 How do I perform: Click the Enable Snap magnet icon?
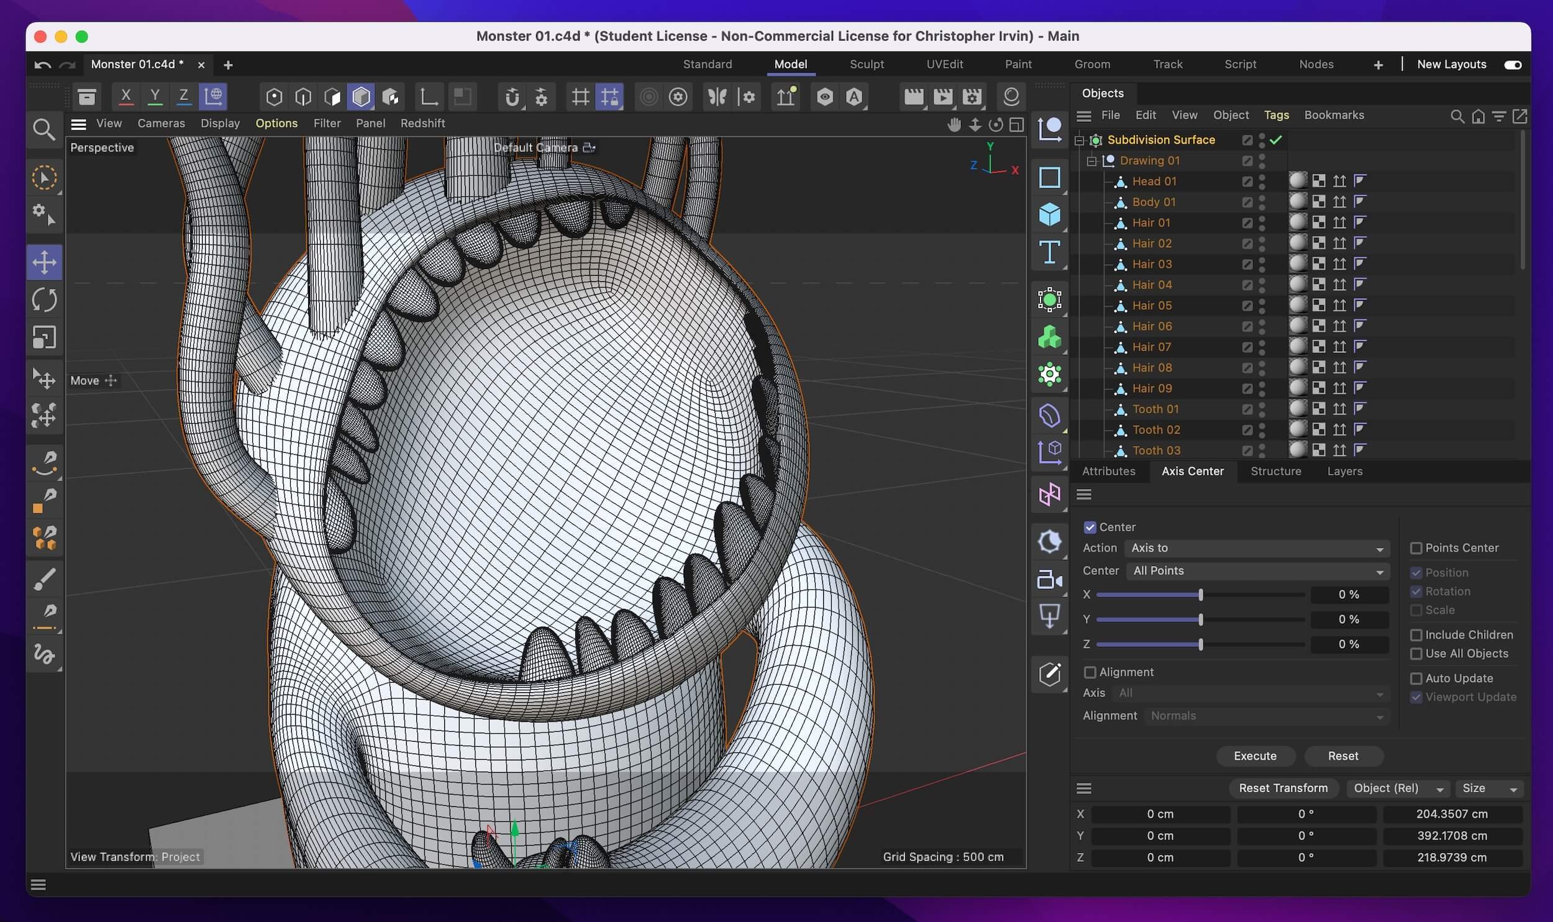(512, 96)
